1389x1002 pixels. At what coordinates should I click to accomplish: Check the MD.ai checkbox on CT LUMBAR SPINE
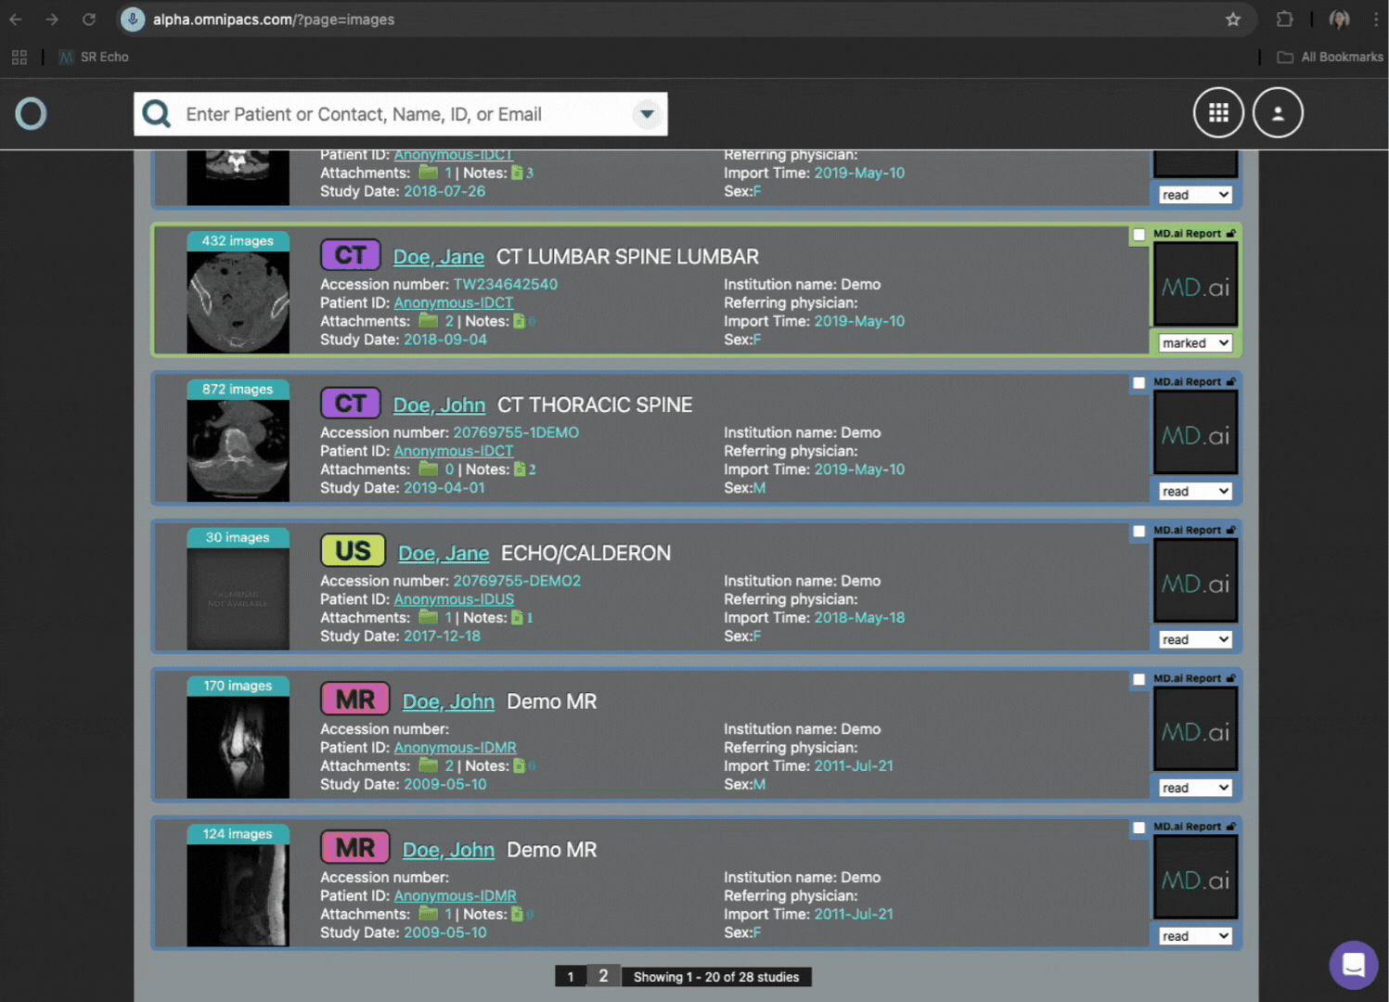pyautogui.click(x=1138, y=236)
